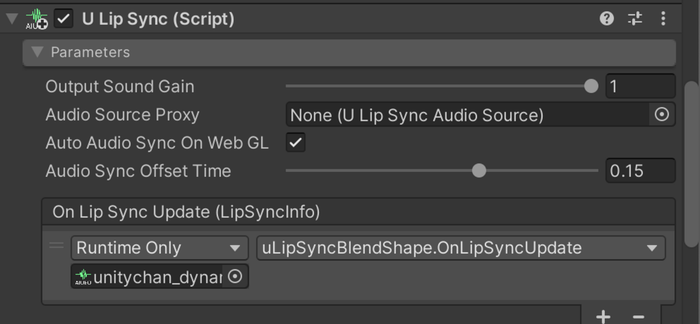Add a new event listener with plus

coord(603,316)
